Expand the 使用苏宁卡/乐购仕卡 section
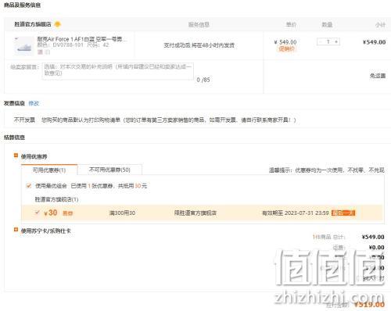391x311 pixels. pos(16,230)
